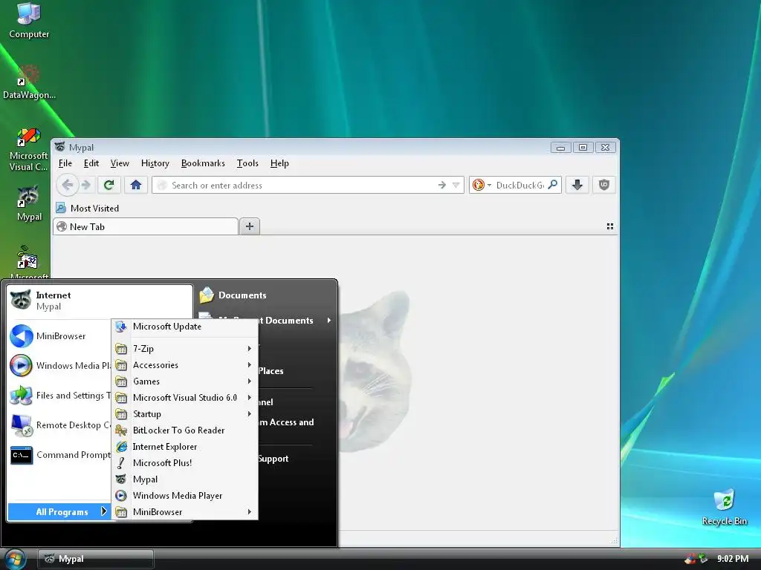Open the Edit menu in Mypal
Screen dimensions: 761x570
[91, 163]
